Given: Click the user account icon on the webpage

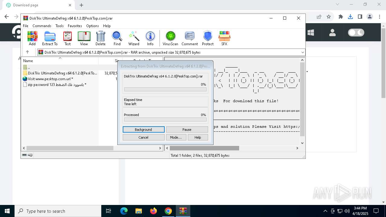Looking at the screenshot, I should [x=332, y=32].
